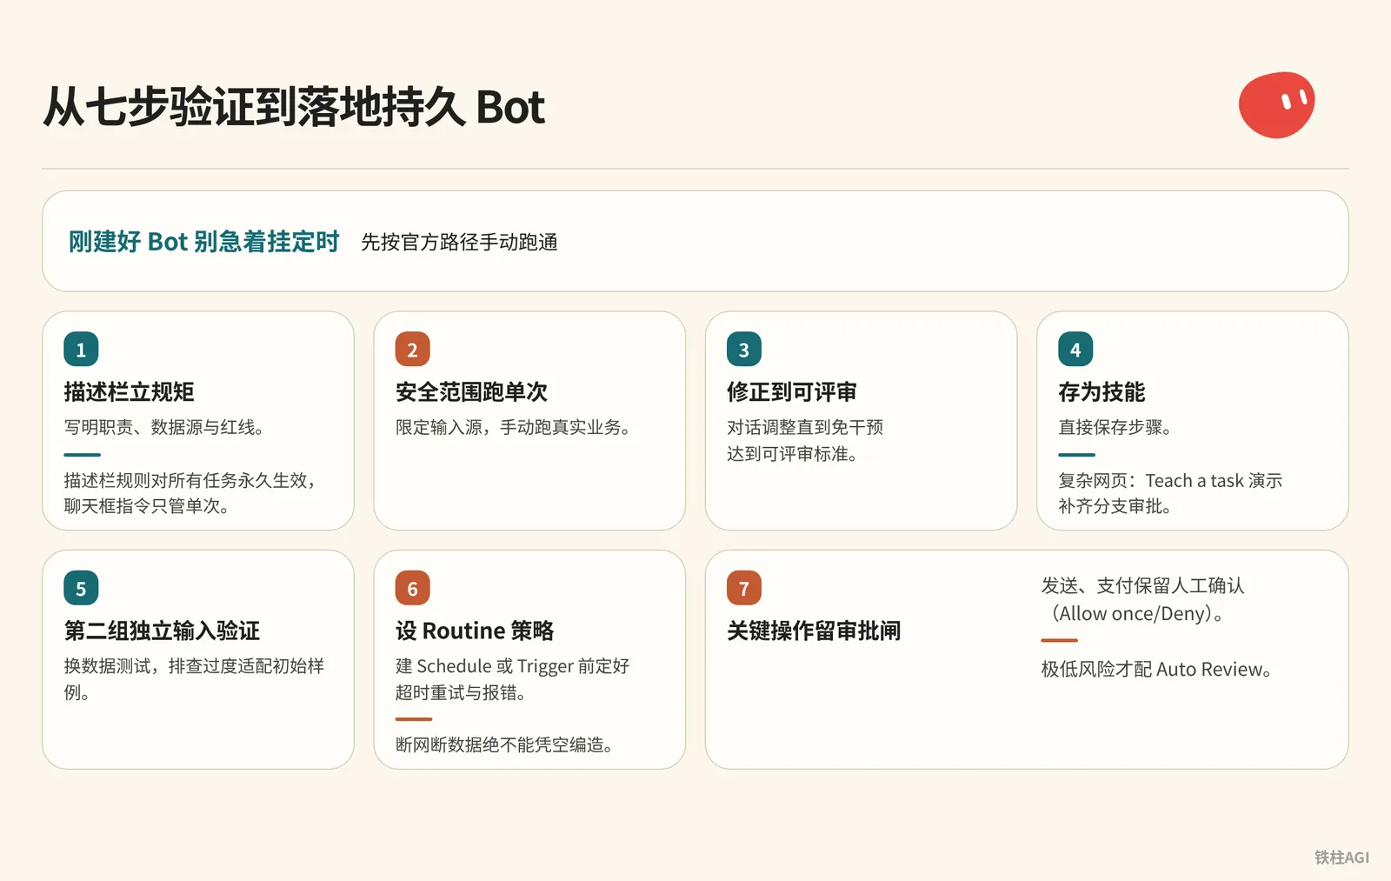Click the card heading 第二组独立输入验证
The height and width of the screenshot is (881, 1391).
162,631
